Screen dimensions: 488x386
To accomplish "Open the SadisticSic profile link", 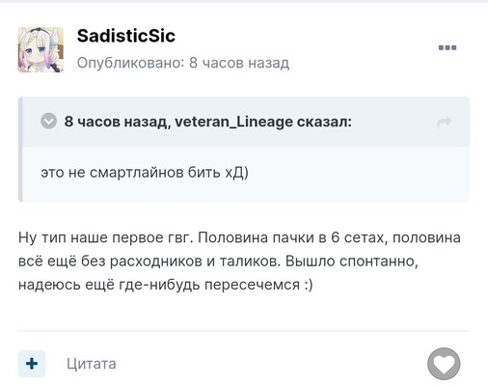I will (x=126, y=36).
